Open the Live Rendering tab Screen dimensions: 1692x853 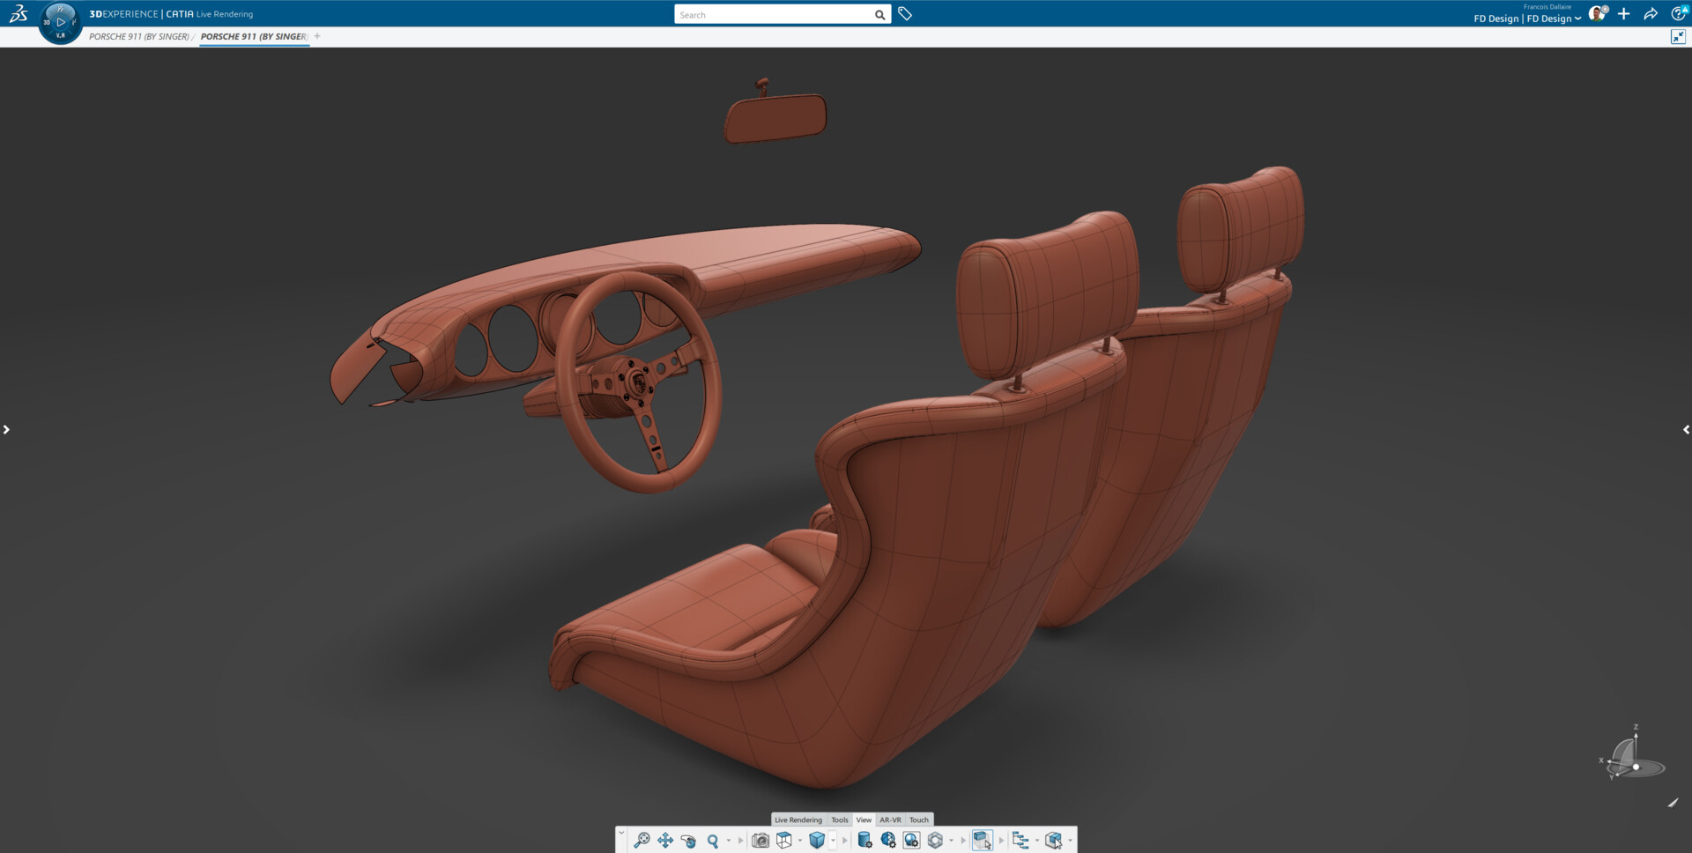(x=798, y=820)
